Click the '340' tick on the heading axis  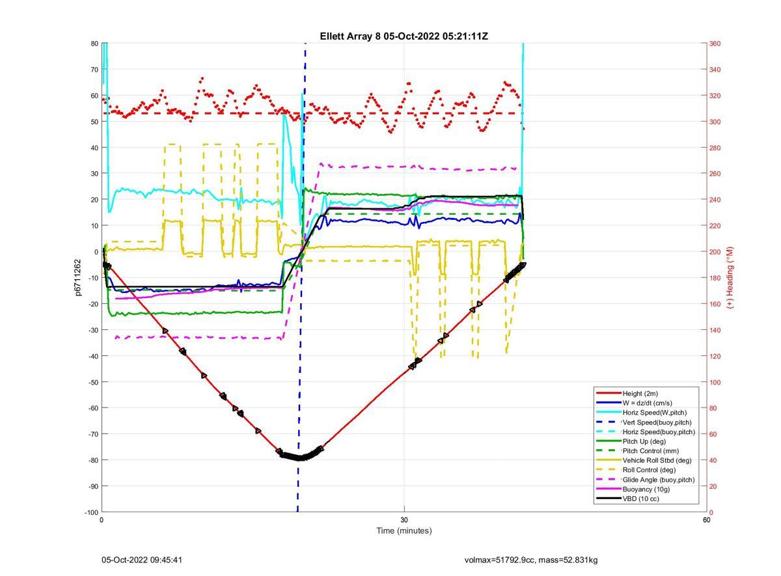coord(715,70)
